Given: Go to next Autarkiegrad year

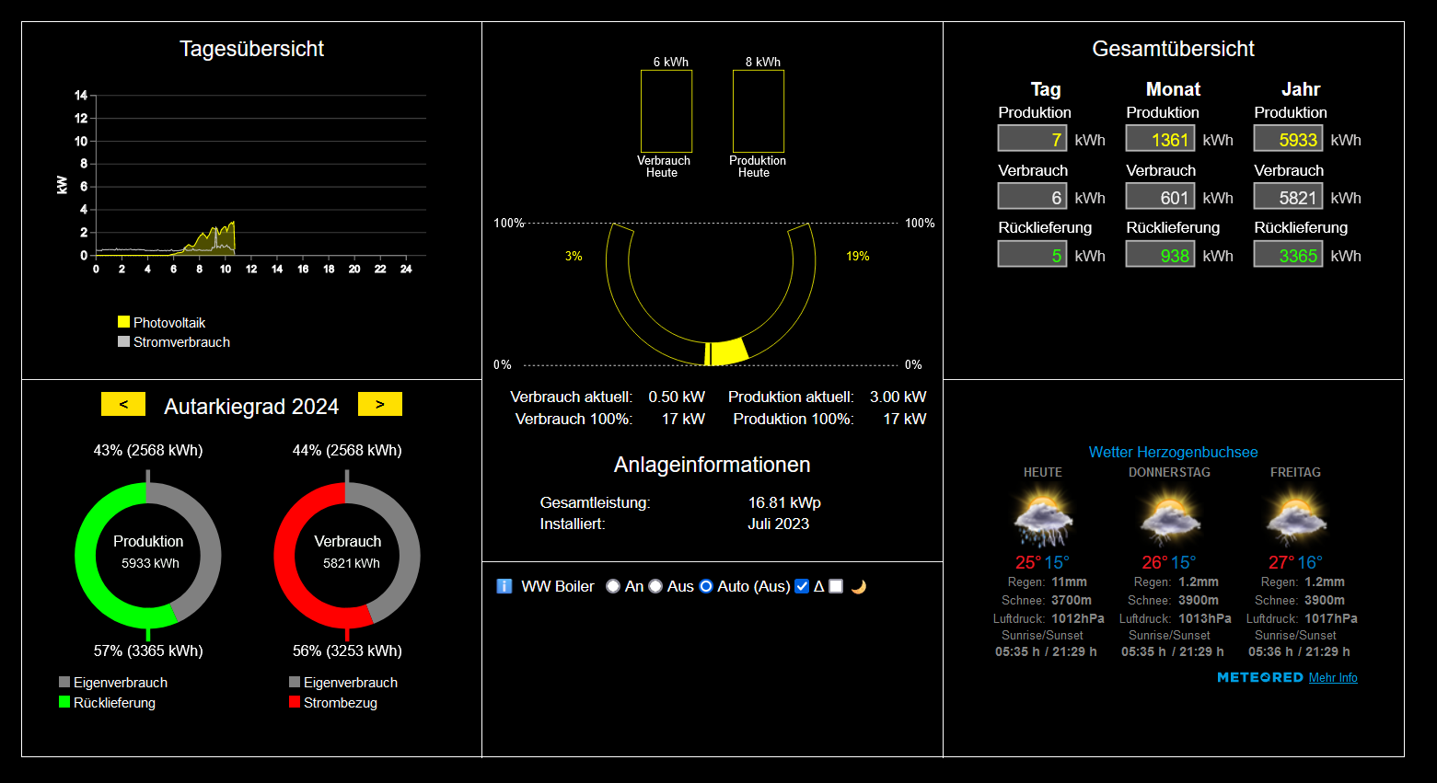Looking at the screenshot, I should (x=379, y=404).
